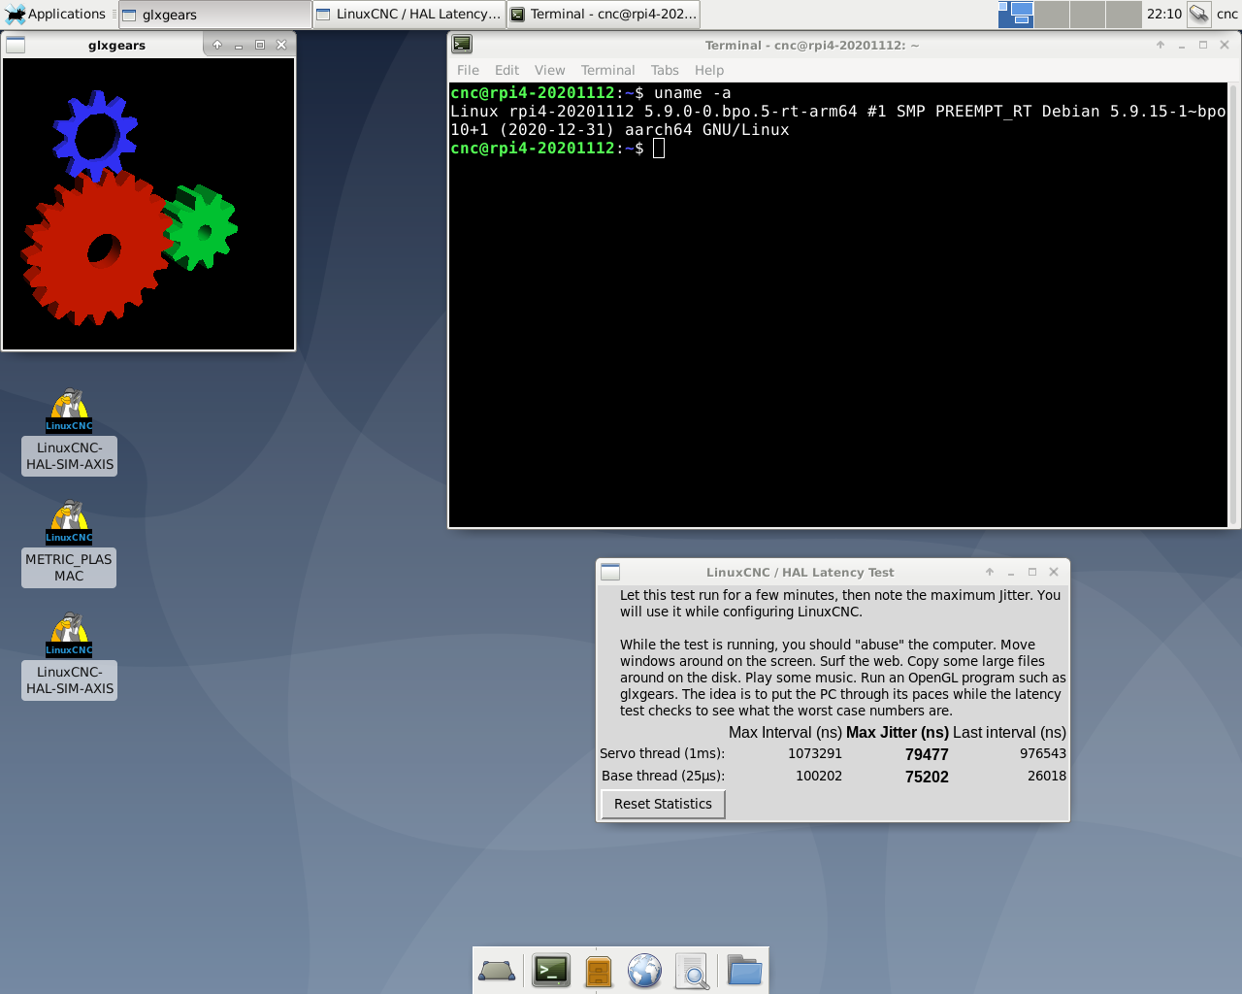Open the glxgears window menu icon

16,45
